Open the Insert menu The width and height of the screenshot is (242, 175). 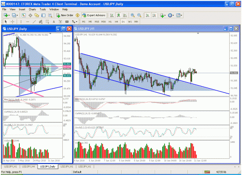point(22,9)
